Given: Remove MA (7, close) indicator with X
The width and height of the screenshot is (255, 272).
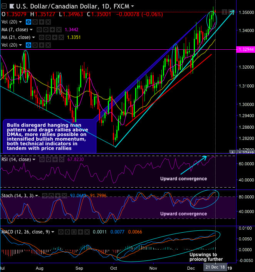Looking at the screenshot, I should point(59,30).
